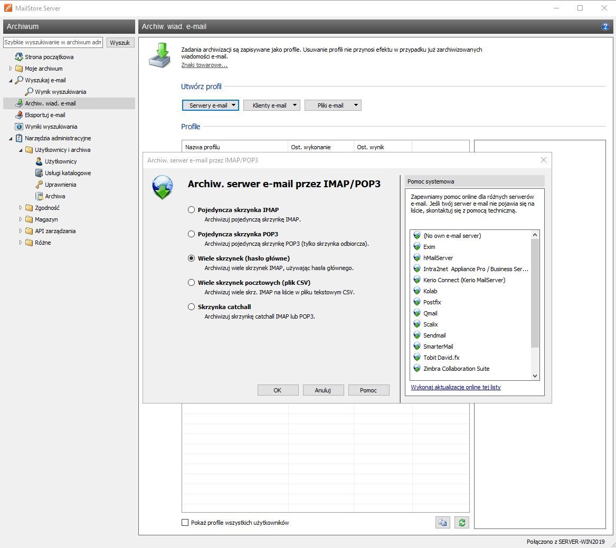Select Pojedyncza skrzynka IMAP radio button
Screen dimensions: 616x548
191,209
